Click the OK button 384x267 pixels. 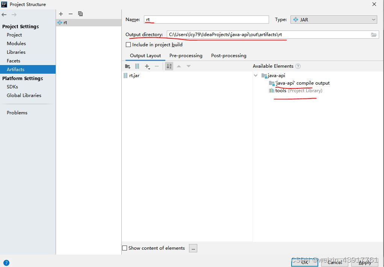click(304, 262)
